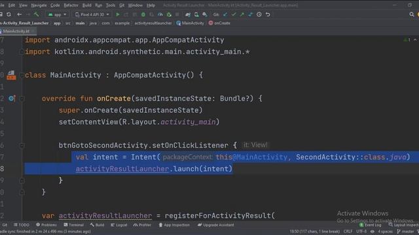Go back with the left arrow icon
This screenshot has height=235, width=419.
19,14
